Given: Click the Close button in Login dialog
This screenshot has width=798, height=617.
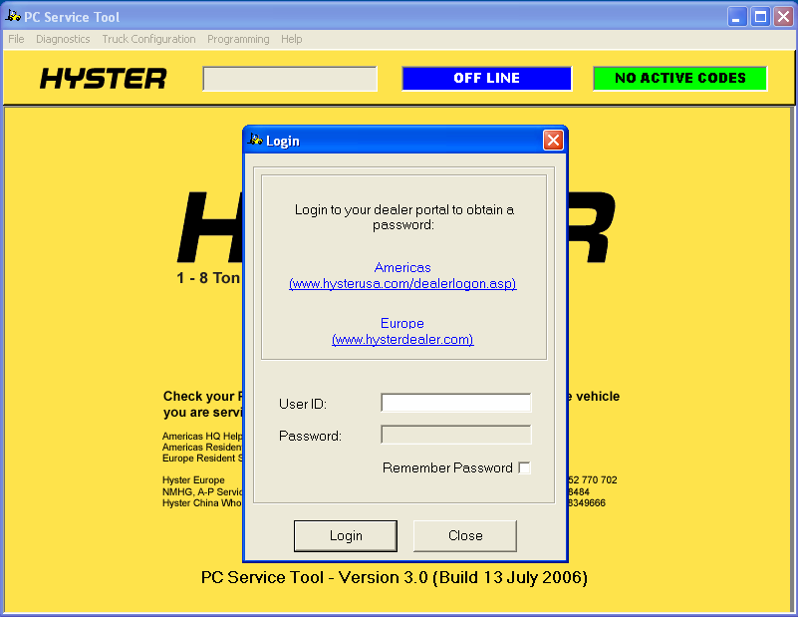Looking at the screenshot, I should tap(465, 535).
